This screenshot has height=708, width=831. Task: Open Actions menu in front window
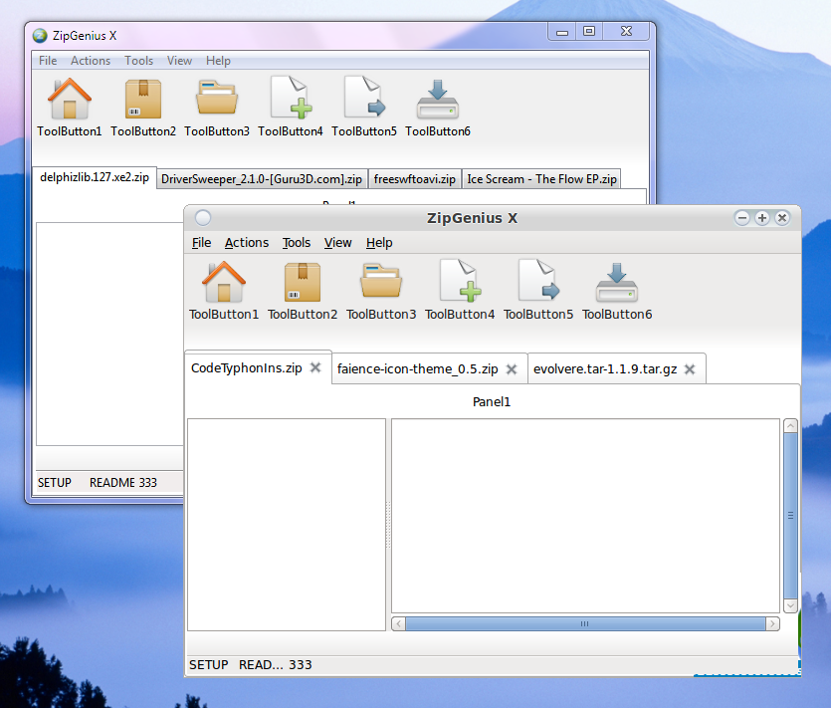pos(247,242)
